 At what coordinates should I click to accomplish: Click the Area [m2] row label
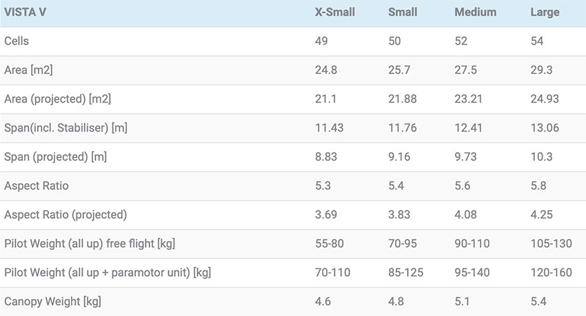click(x=28, y=70)
